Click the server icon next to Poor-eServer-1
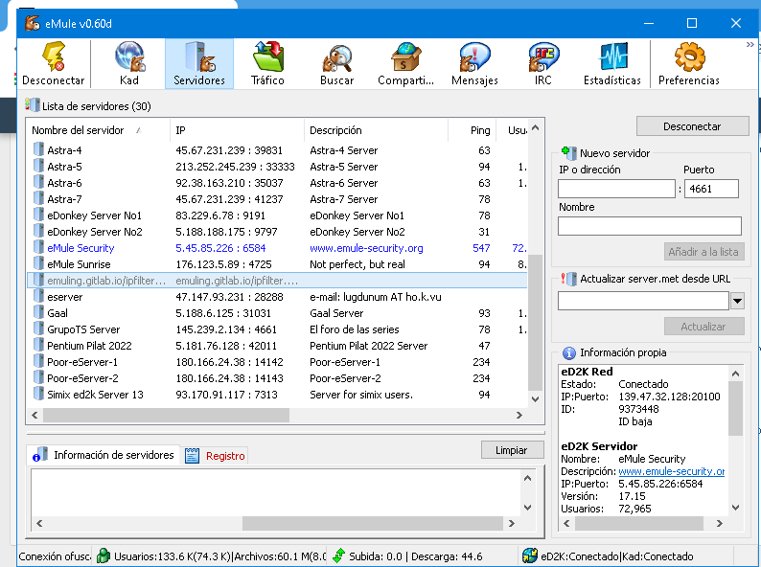 click(38, 361)
